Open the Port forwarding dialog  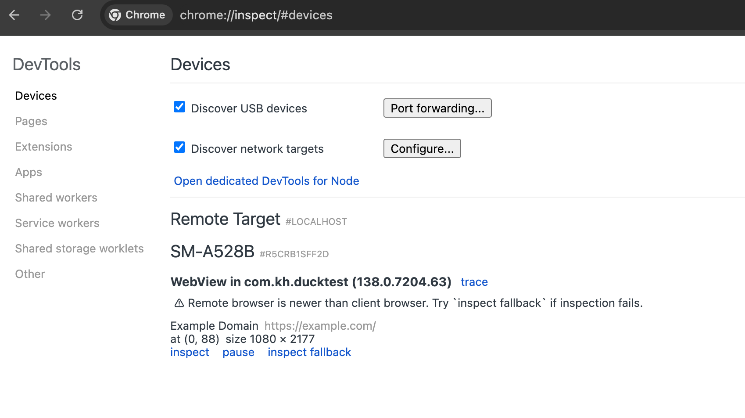[x=437, y=108]
